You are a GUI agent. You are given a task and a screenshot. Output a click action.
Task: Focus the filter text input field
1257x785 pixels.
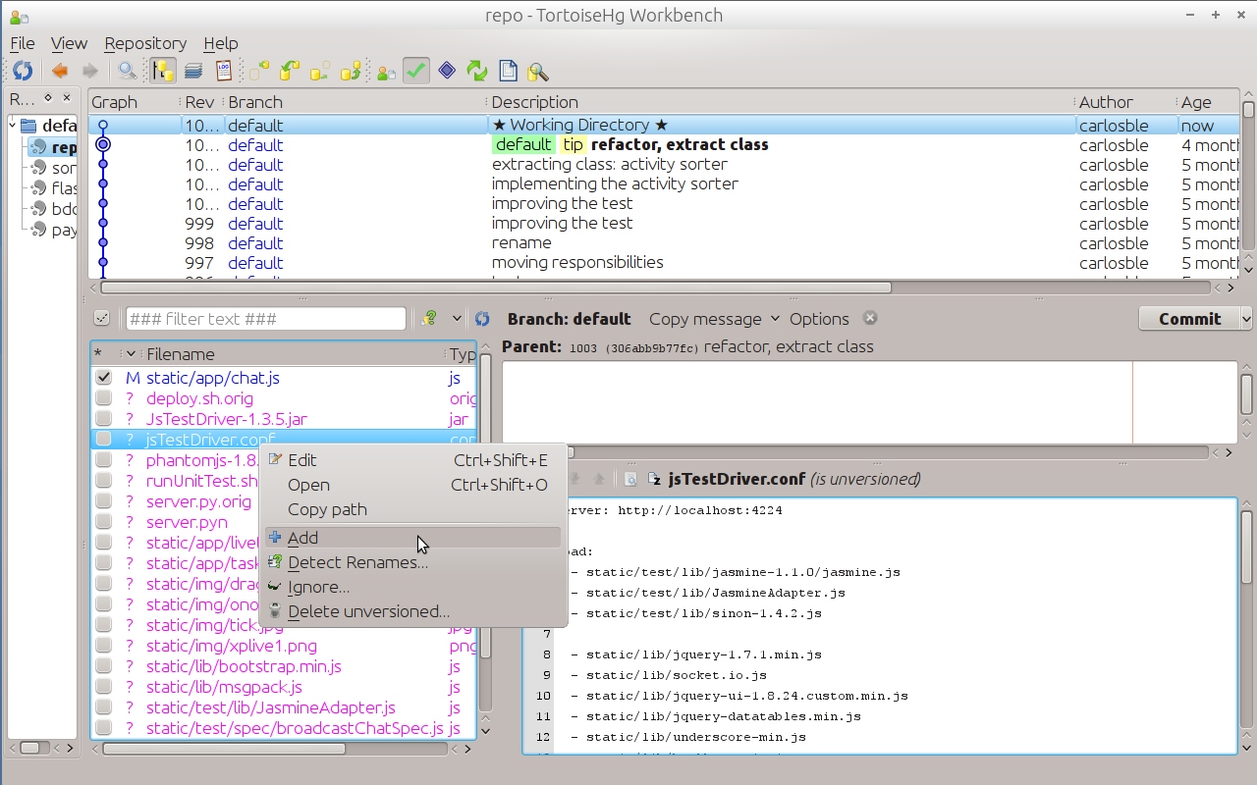pos(266,319)
